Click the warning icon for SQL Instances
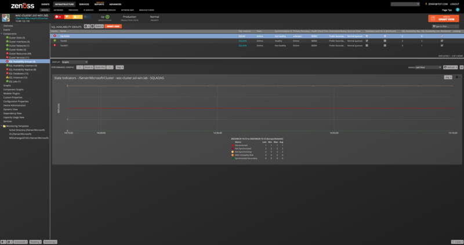The height and width of the screenshot is (245, 464). [7, 78]
